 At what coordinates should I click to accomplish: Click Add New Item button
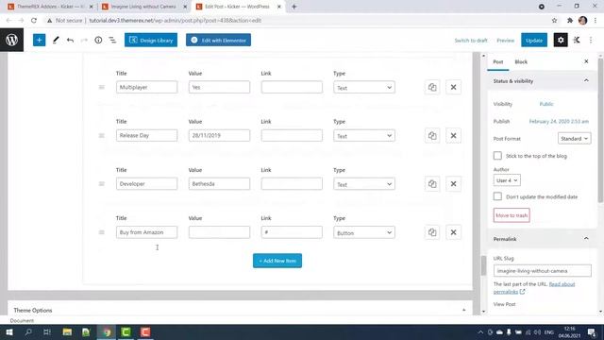(277, 261)
